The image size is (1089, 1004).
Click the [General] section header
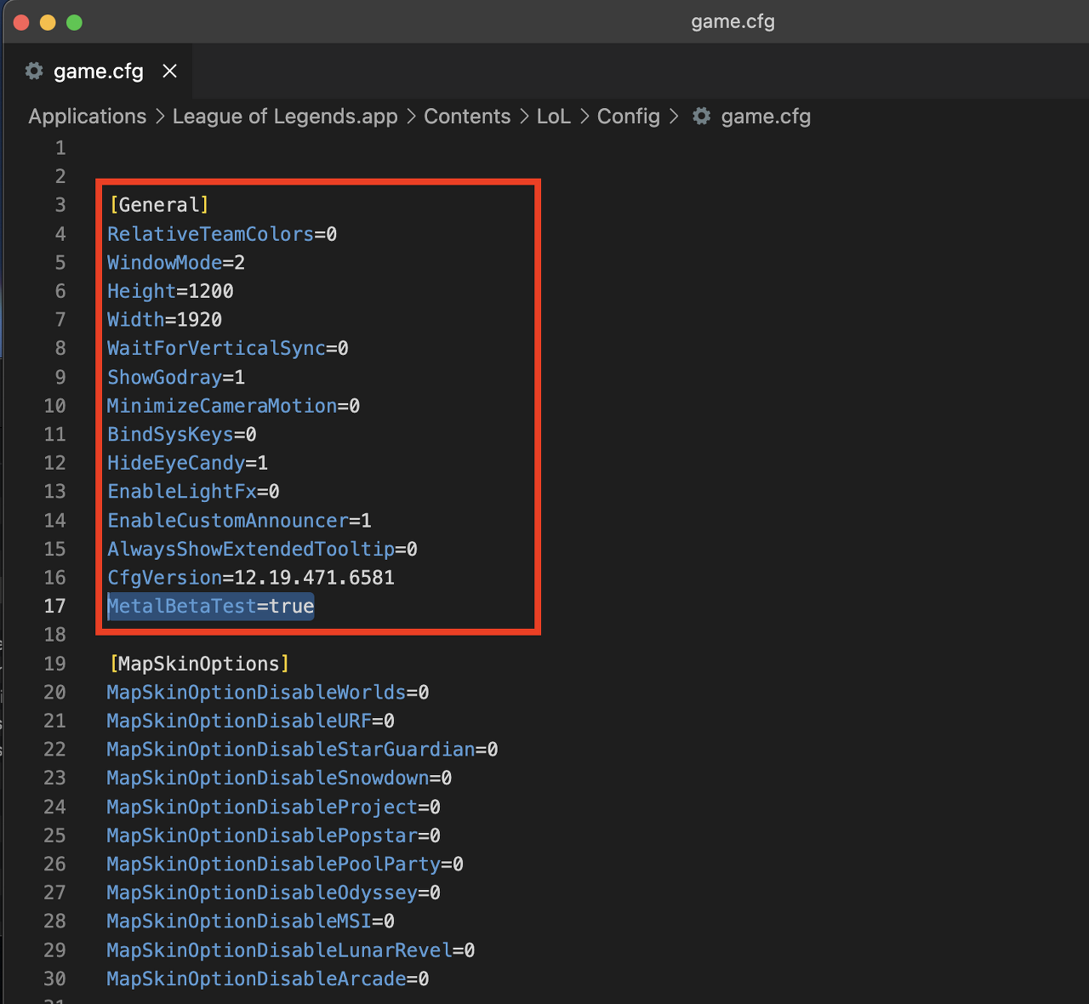pos(159,205)
